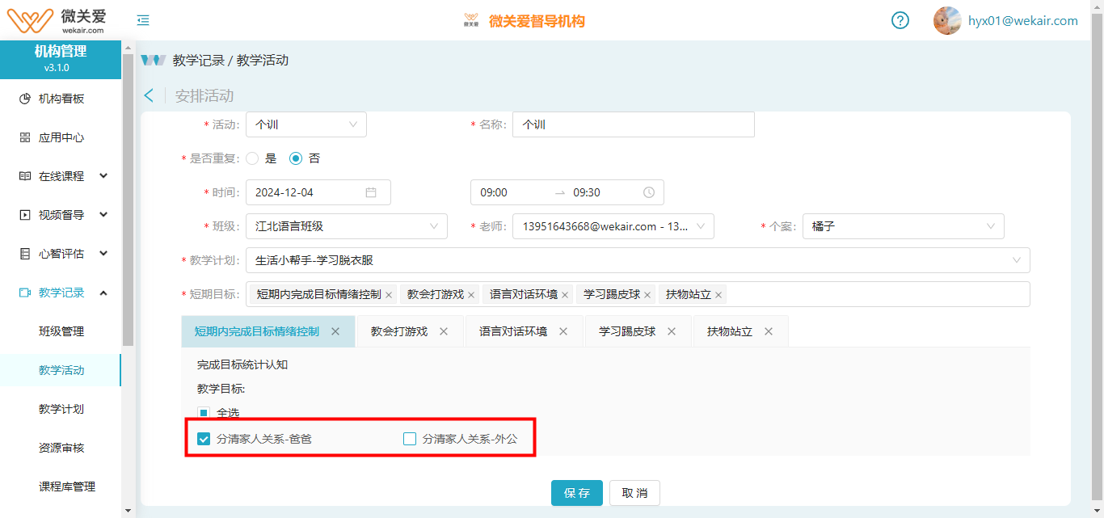Collapse the sidebar with the menu fold icon

[x=143, y=20]
